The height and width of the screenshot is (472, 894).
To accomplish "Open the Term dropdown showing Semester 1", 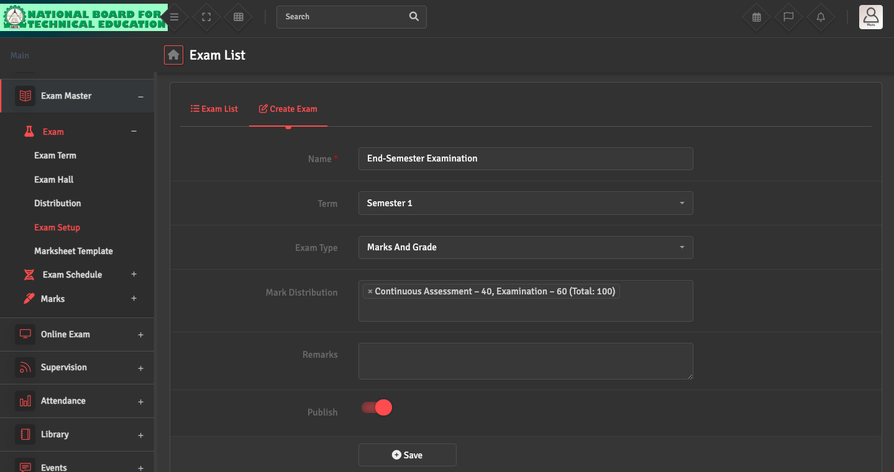I will tap(525, 203).
